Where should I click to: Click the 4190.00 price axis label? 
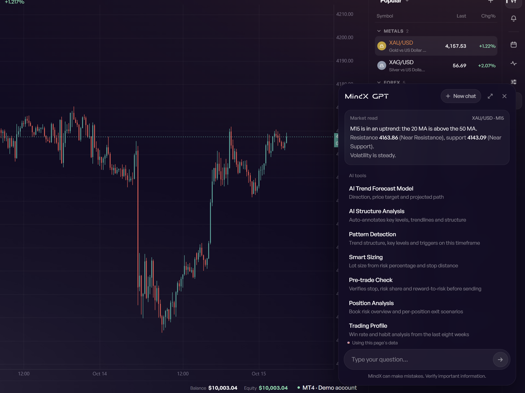[344, 61]
